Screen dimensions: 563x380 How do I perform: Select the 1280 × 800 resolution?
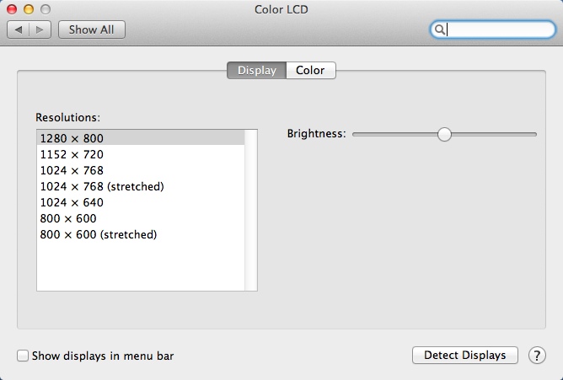[72, 138]
